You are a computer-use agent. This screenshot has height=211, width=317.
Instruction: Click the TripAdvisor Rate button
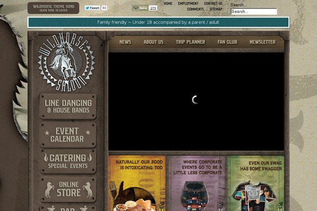[x=140, y=8]
